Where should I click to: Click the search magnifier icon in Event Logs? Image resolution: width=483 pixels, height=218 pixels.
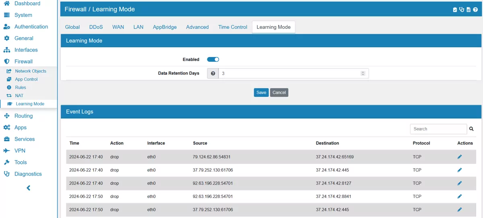pos(471,129)
